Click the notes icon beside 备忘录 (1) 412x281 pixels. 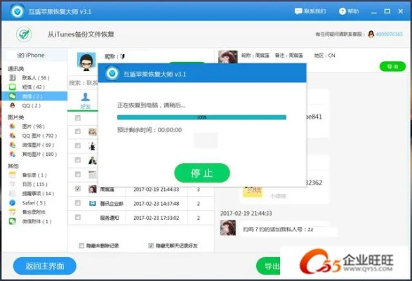coord(13,175)
